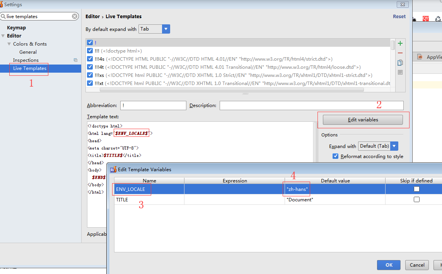Click the template list vertical scrollbar
This screenshot has width=442, height=274.
(393, 45)
